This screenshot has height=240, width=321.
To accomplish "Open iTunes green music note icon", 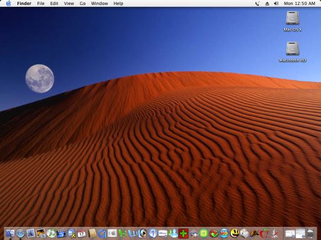I will [x=51, y=233].
